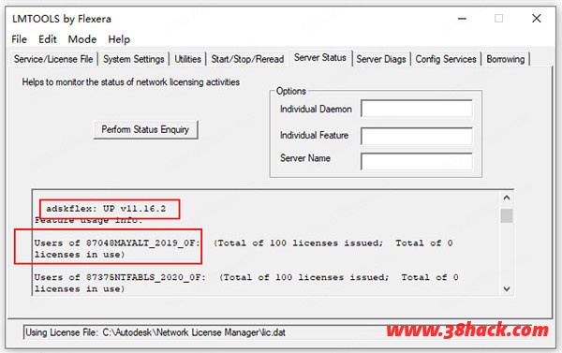Click Perform Status Enquiry button
This screenshot has width=562, height=353.
145,130
